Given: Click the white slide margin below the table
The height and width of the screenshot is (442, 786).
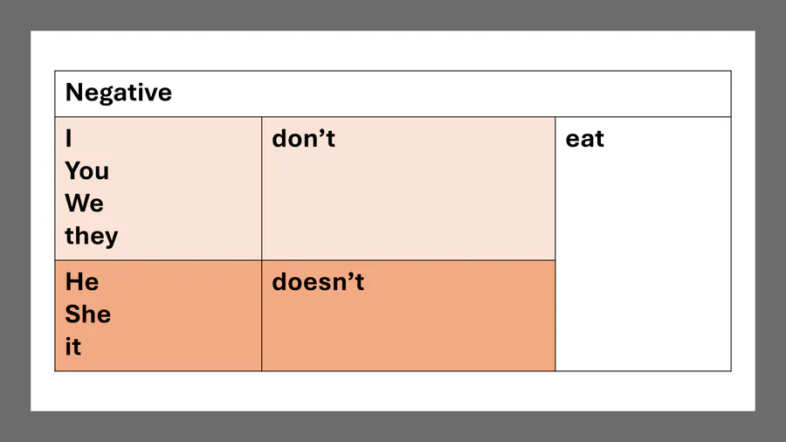Looking at the screenshot, I should tap(393, 390).
